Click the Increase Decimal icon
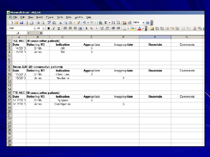The image size is (210, 157). coord(102,28)
